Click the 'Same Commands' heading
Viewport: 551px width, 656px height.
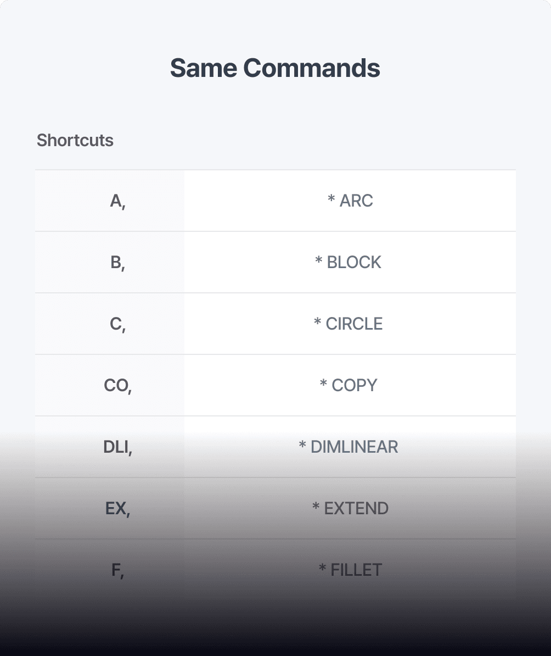coord(275,68)
